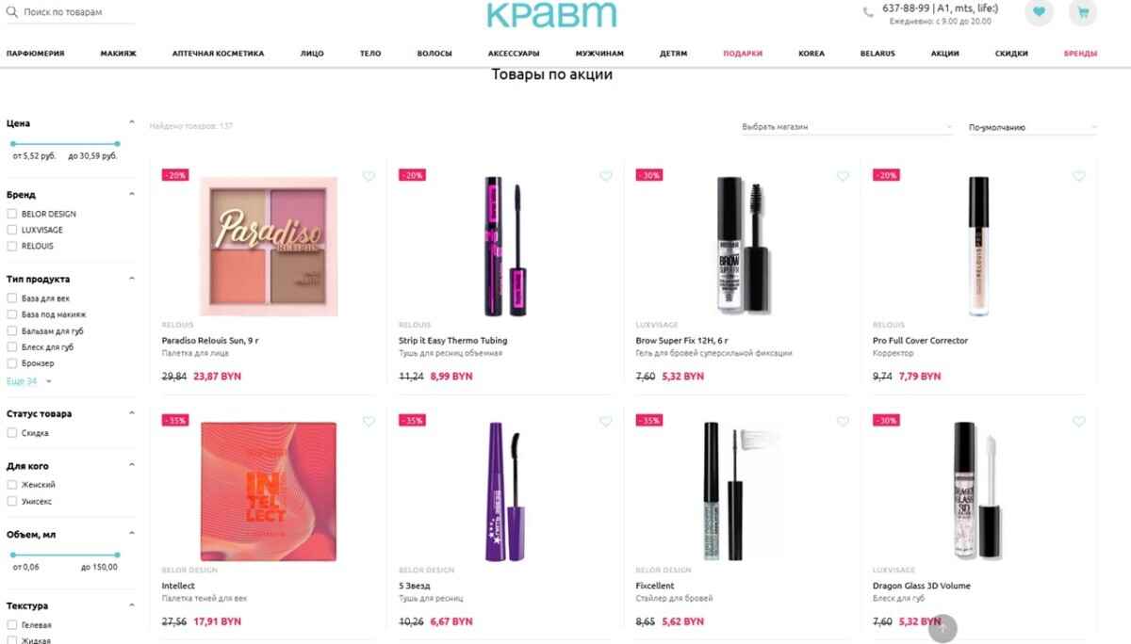Add Paradiso Relouis Sun palette to wishlist
This screenshot has height=644, width=1131.
[369, 176]
